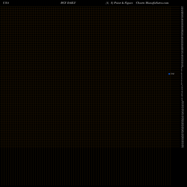Click the 5.82 price label
This screenshot has height=187, width=187.
[x=172, y=74]
